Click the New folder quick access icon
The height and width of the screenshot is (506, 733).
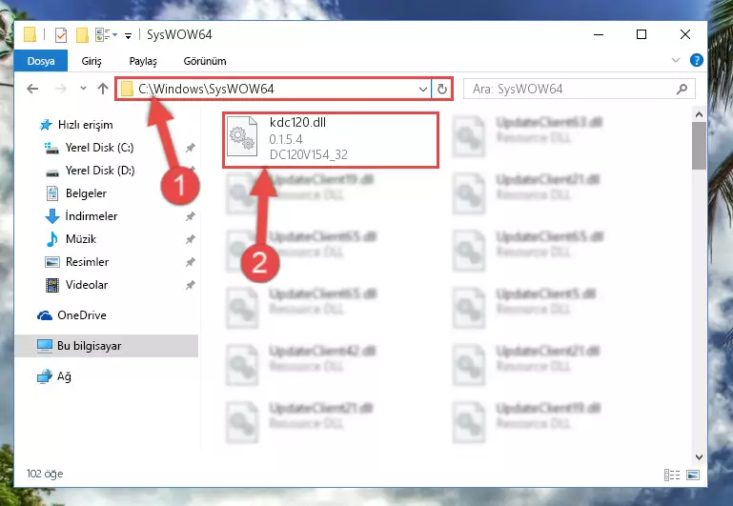click(82, 35)
